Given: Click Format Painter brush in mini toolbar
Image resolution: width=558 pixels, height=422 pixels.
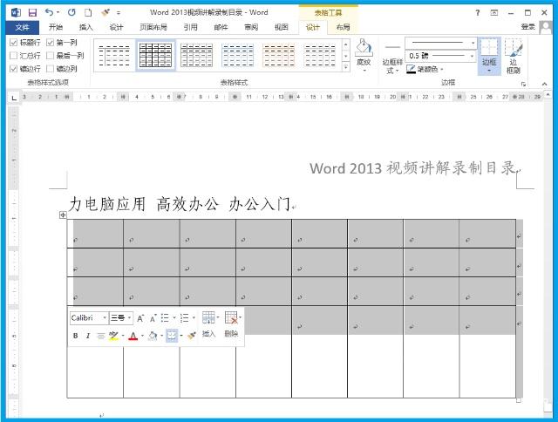Looking at the screenshot, I should (x=192, y=336).
